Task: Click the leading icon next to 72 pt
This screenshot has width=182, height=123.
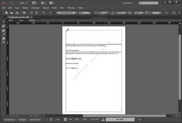Action: (x=112, y=13)
